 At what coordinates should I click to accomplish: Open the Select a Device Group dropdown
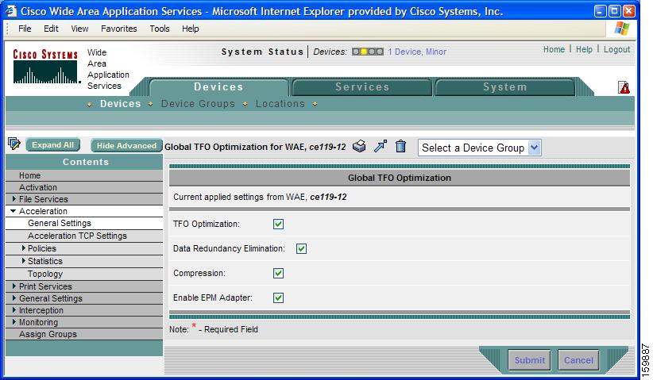click(479, 148)
